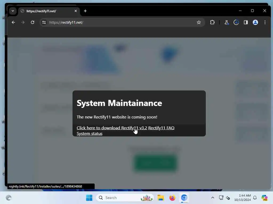Toggle the browser side panel
The height and width of the screenshot is (204, 273).
click(246, 22)
